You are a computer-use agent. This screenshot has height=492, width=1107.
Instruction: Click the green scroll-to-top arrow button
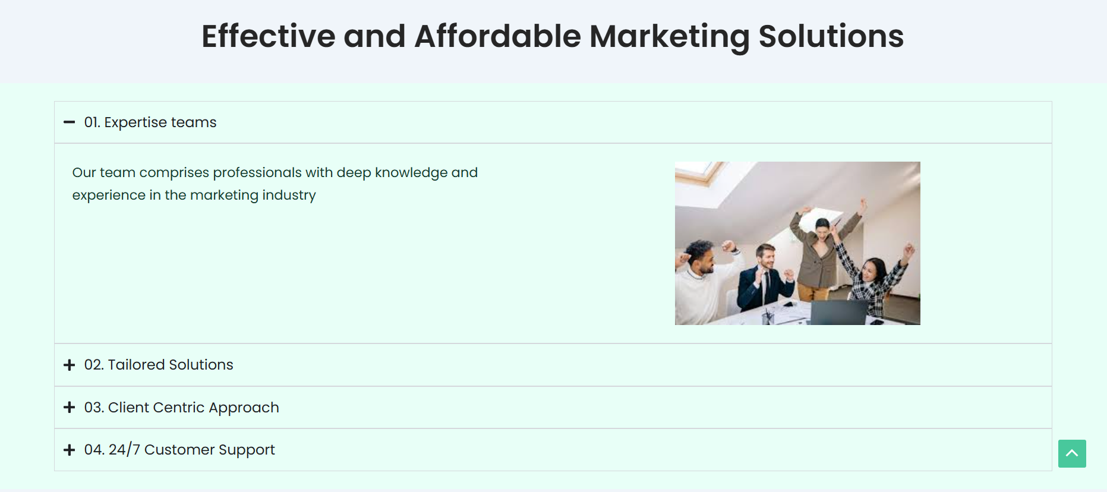point(1072,453)
